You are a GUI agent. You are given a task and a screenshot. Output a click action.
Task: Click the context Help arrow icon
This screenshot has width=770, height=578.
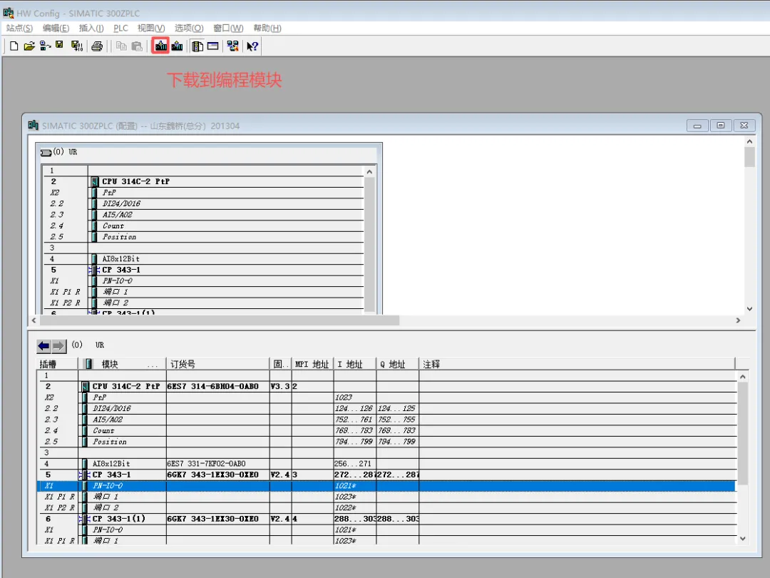point(252,46)
